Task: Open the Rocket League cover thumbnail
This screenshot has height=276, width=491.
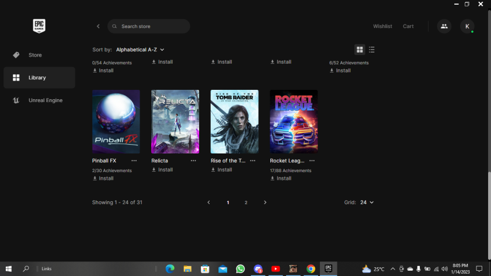Action: [x=294, y=122]
